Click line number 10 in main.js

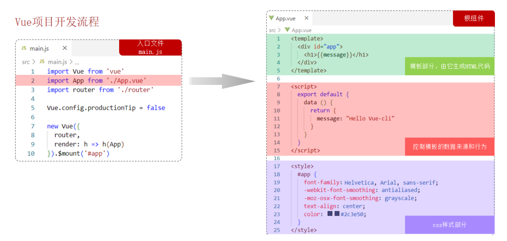31,153
